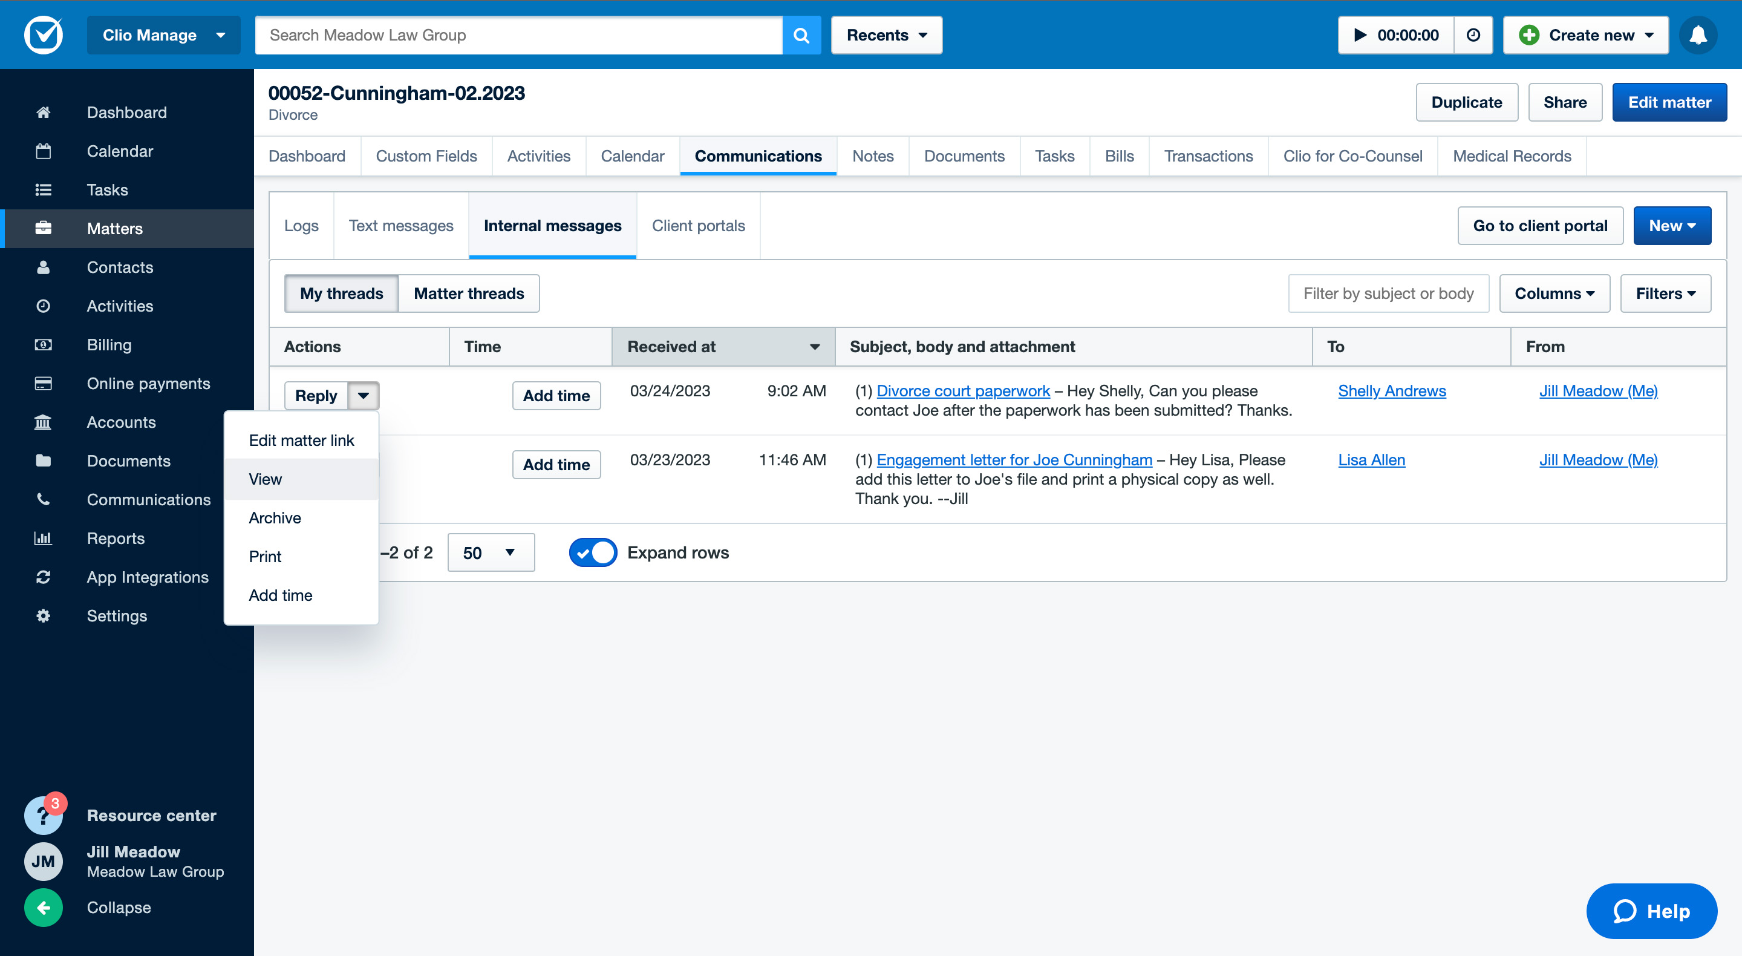Switch to the Text messages tab

401,225
